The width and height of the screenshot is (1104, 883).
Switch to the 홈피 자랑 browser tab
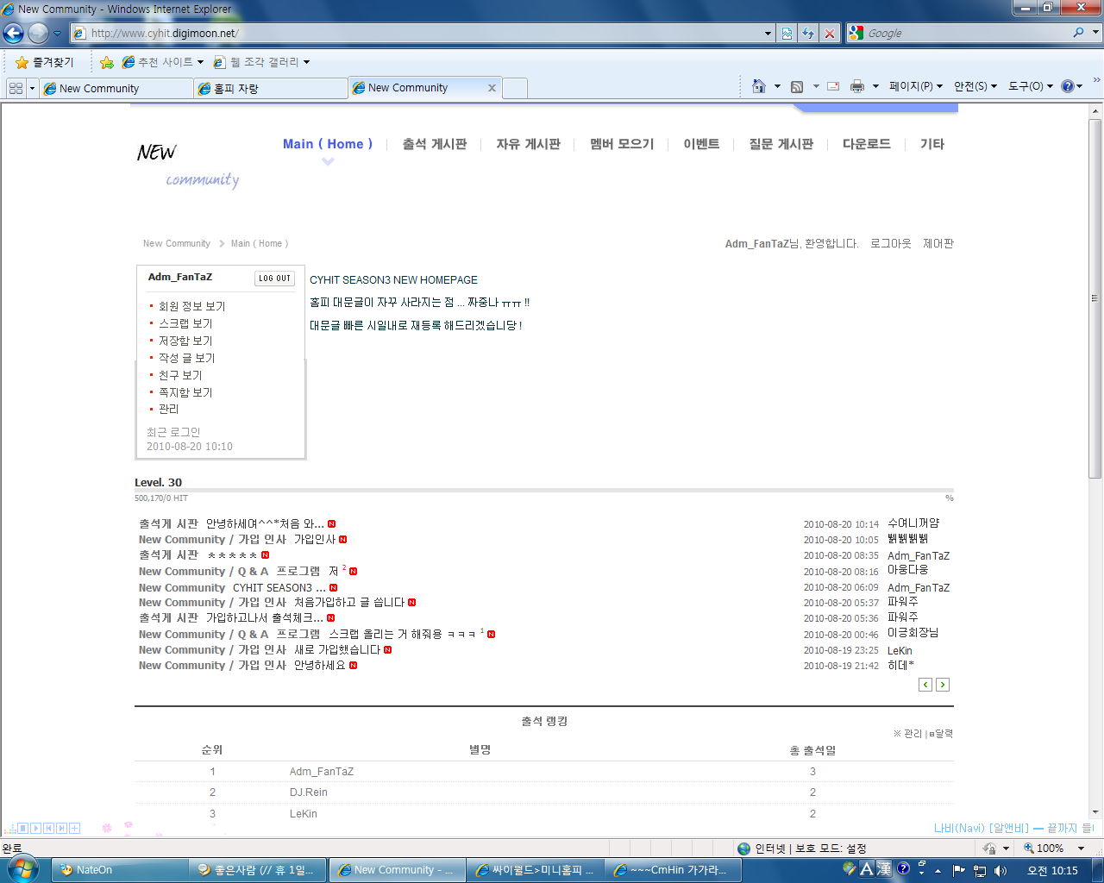click(x=271, y=88)
